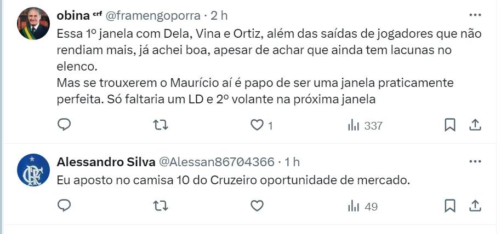
Task: Like Alessandro Silva's tweet
Action: (x=257, y=206)
